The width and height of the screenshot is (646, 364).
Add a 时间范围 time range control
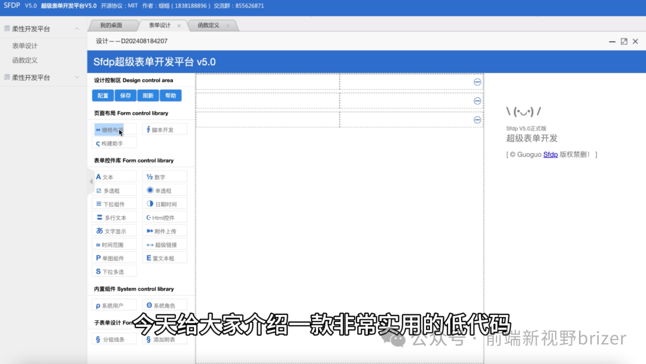(114, 244)
